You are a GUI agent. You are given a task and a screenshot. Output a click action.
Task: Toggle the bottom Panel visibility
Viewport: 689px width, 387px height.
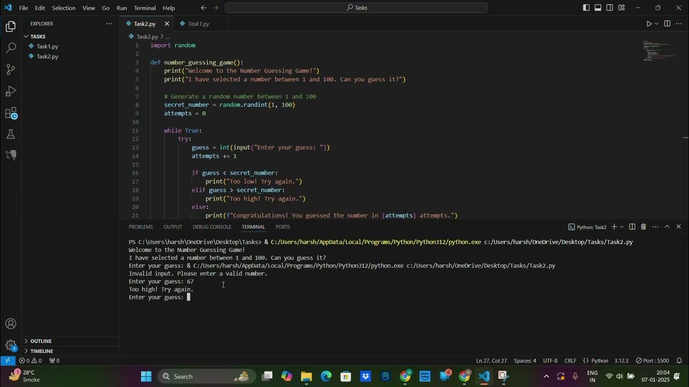coord(598,8)
